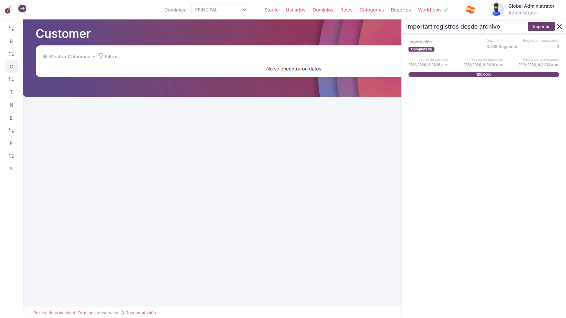Select sidebar item C

[x=11, y=67]
